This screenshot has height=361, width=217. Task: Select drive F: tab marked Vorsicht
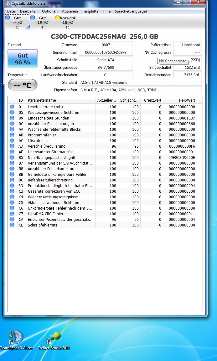click(x=68, y=22)
